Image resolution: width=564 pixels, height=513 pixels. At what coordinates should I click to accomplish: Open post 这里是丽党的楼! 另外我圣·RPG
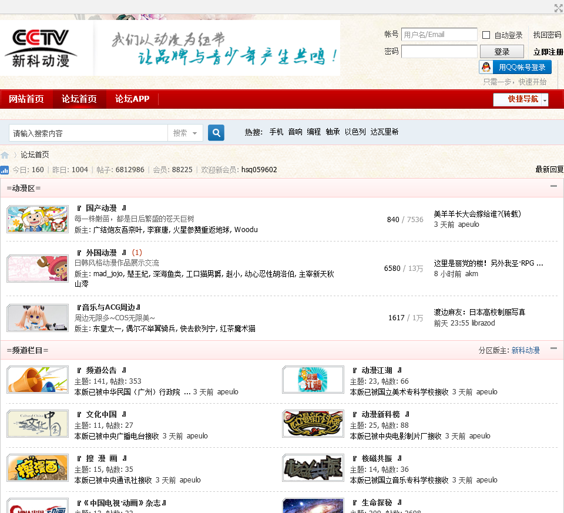pyautogui.click(x=488, y=263)
